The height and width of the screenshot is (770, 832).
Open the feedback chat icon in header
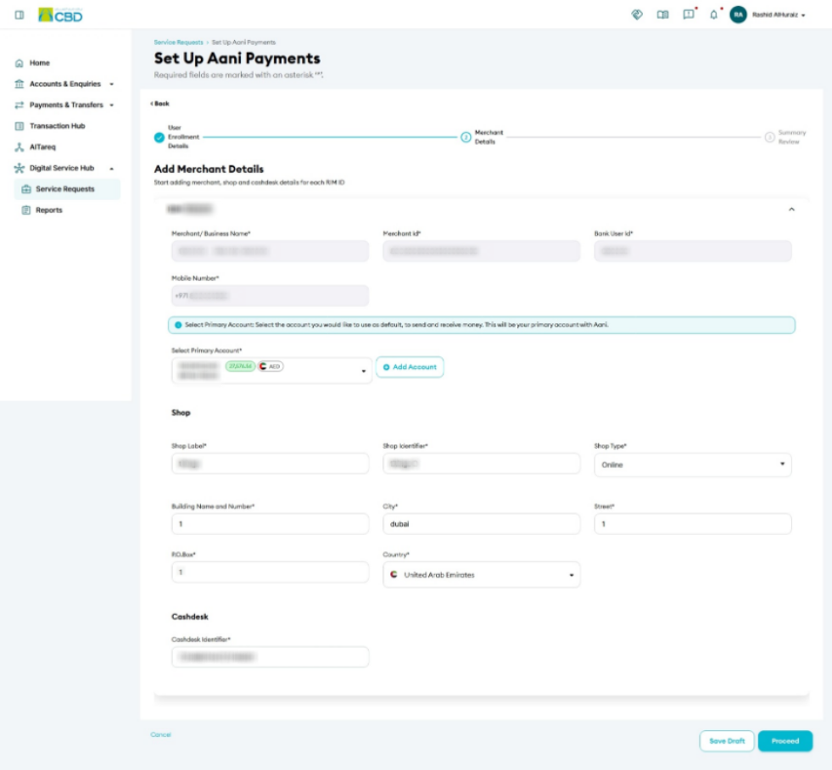pos(688,14)
